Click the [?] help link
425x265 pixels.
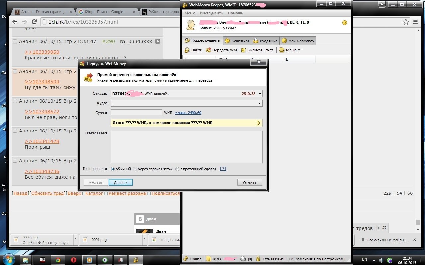click(223, 169)
